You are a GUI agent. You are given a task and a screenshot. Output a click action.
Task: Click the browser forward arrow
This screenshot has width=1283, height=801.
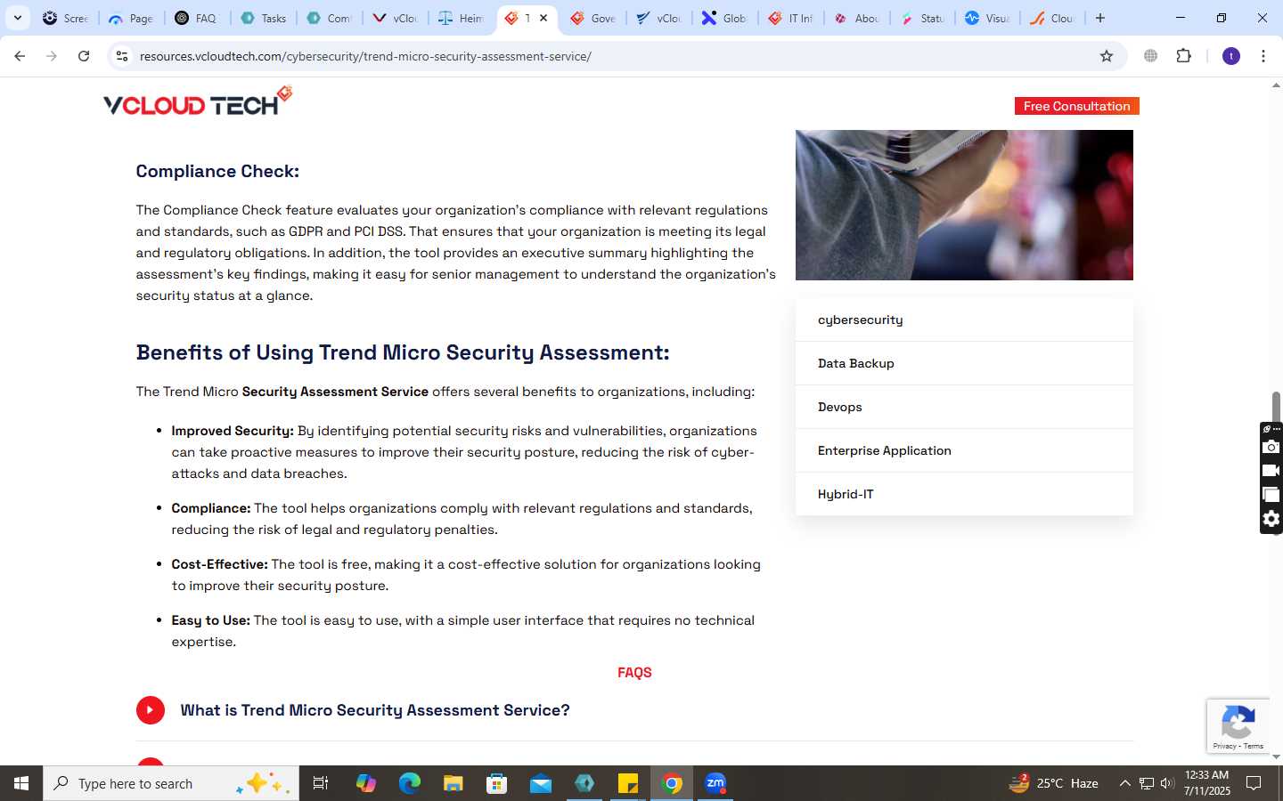pos(52,56)
